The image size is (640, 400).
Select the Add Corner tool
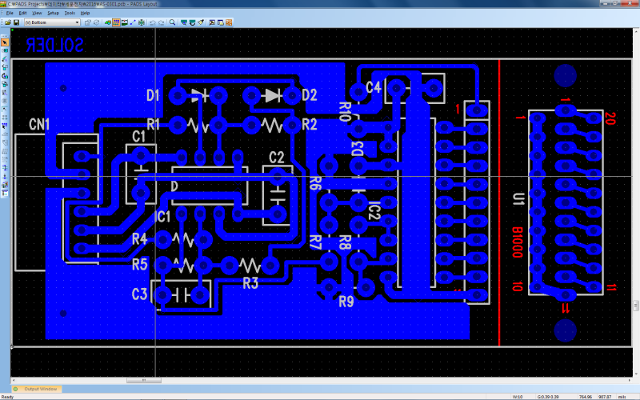click(x=5, y=110)
